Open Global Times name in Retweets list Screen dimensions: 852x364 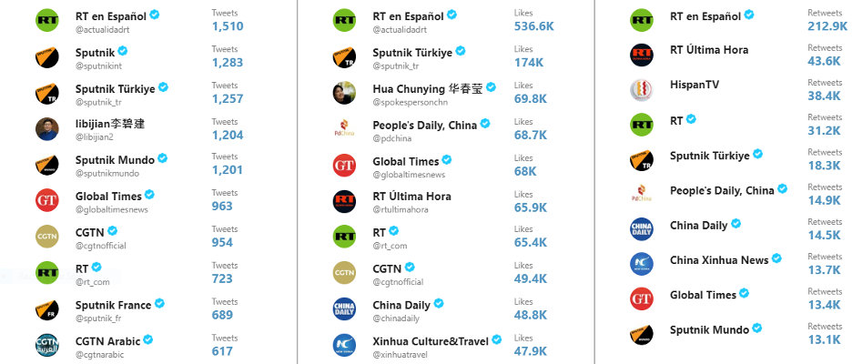pyautogui.click(x=703, y=295)
